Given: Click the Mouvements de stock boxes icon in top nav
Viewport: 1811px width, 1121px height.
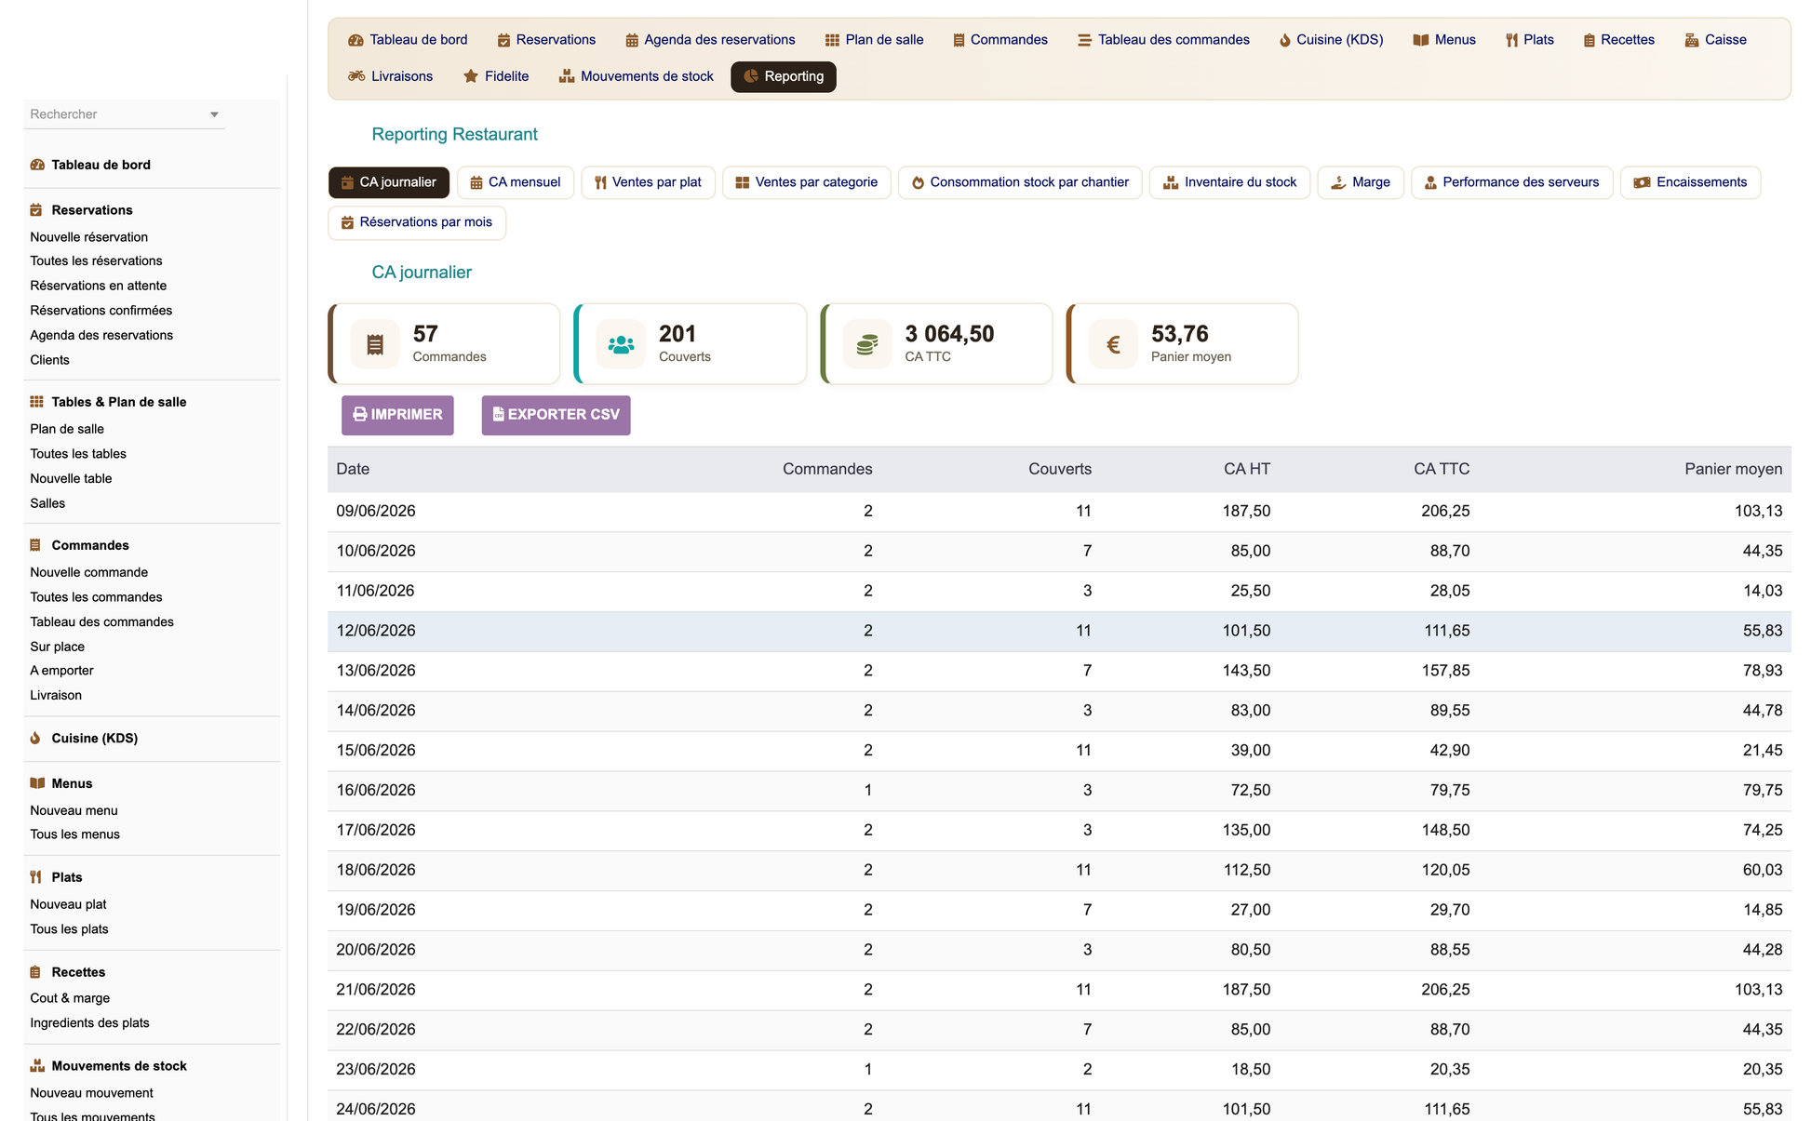Looking at the screenshot, I should click(x=566, y=76).
